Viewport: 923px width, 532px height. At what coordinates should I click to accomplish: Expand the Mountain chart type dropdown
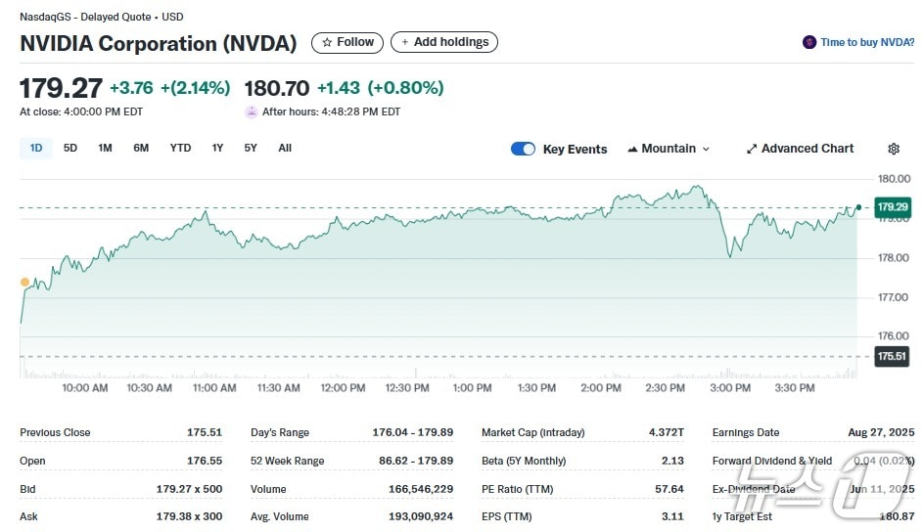[x=669, y=149]
